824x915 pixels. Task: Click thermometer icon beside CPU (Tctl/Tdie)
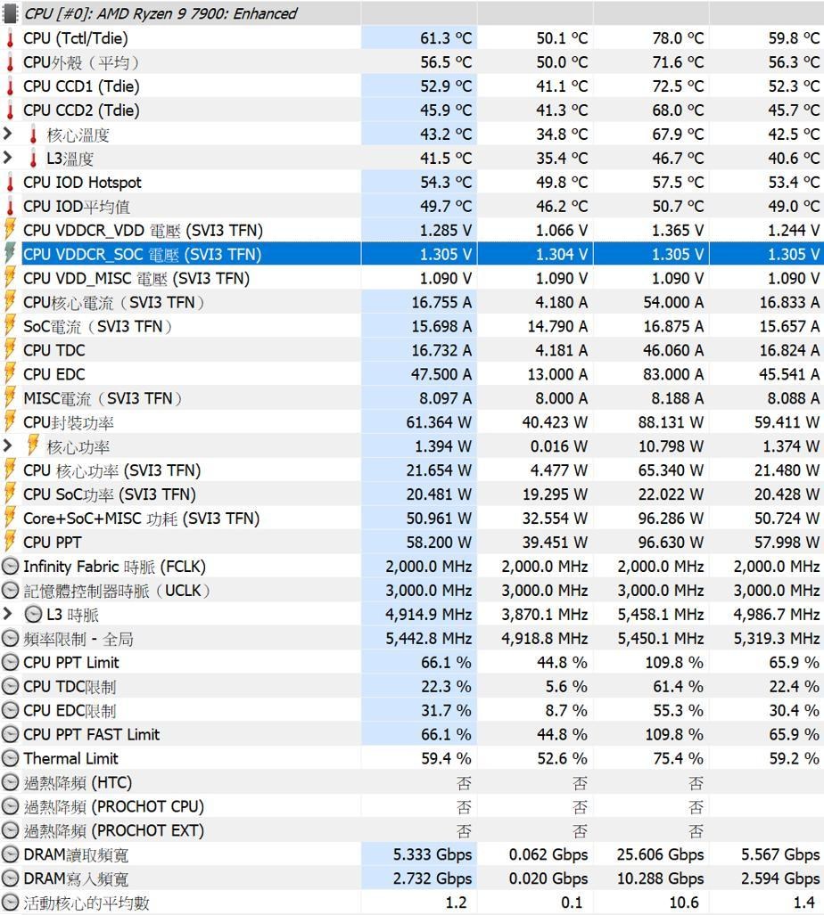pos(11,38)
